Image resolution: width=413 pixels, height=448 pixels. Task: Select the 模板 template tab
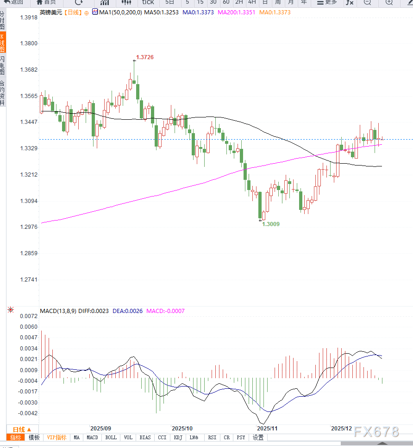pos(34,437)
